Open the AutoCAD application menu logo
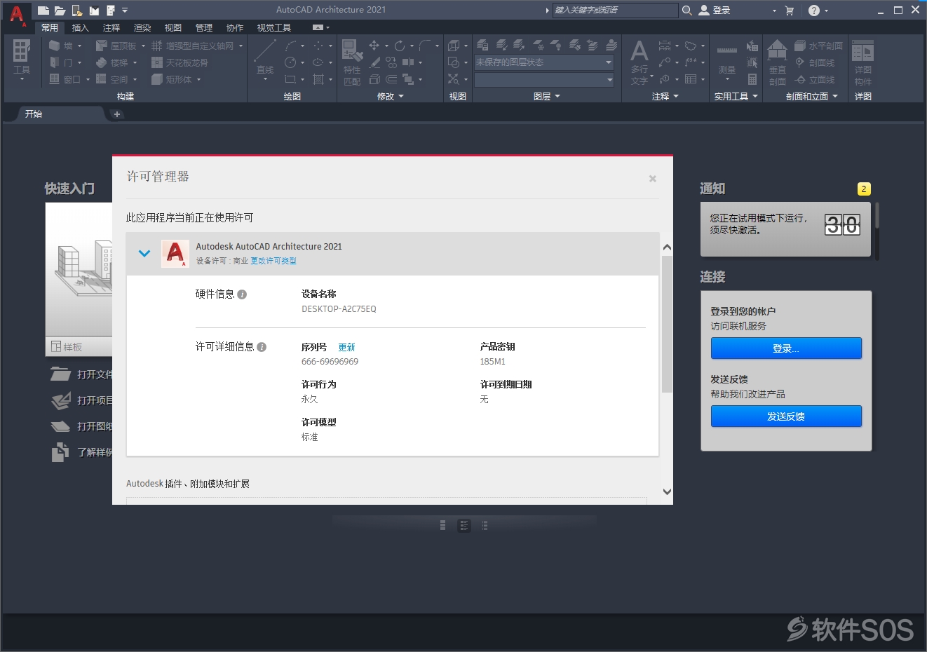 tap(17, 14)
